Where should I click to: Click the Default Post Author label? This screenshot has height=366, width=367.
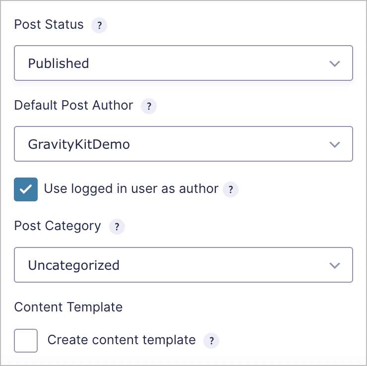point(73,105)
